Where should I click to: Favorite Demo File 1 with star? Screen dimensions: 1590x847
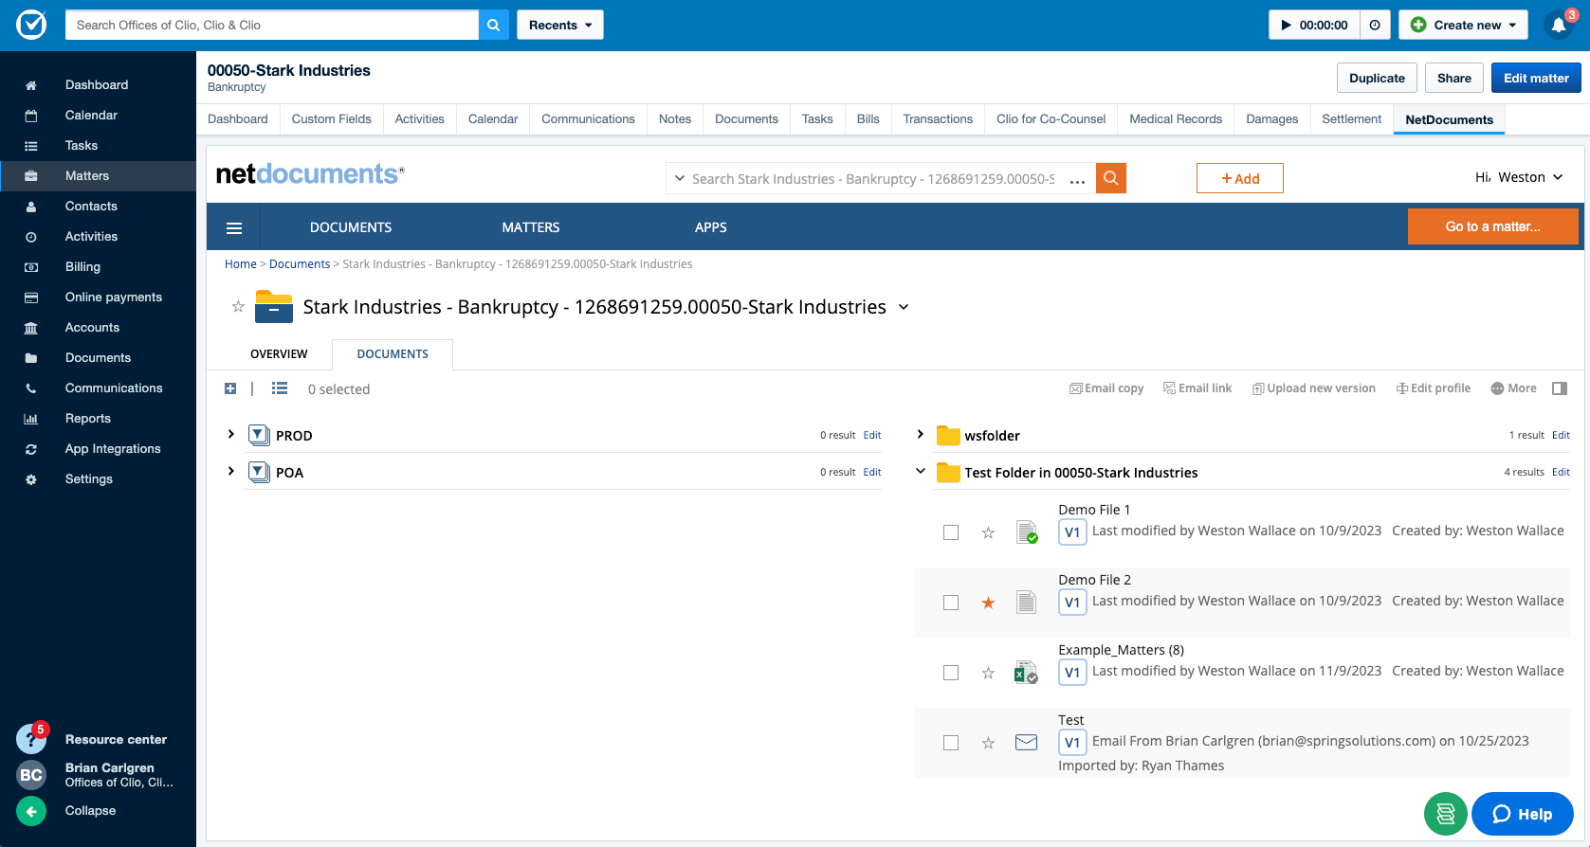coord(988,532)
